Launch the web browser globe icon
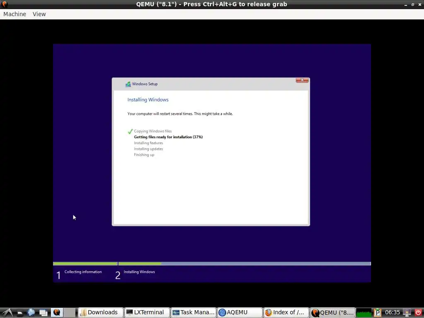This screenshot has width=424, height=318. point(31,313)
